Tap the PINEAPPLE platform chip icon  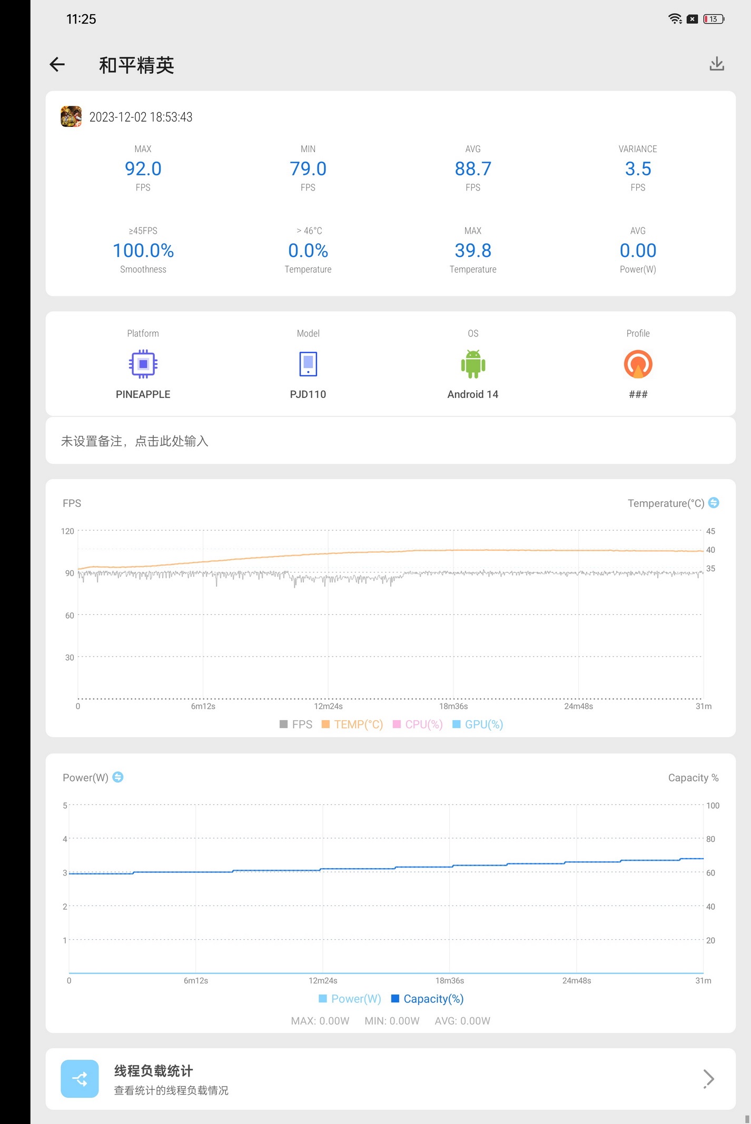[x=143, y=364]
